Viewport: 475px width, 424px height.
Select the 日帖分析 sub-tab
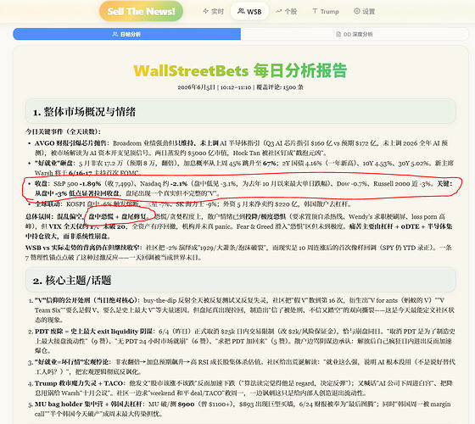[127, 34]
